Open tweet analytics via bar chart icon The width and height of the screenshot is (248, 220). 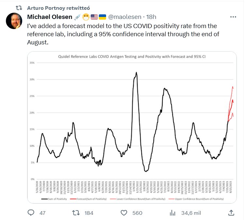tap(172, 213)
